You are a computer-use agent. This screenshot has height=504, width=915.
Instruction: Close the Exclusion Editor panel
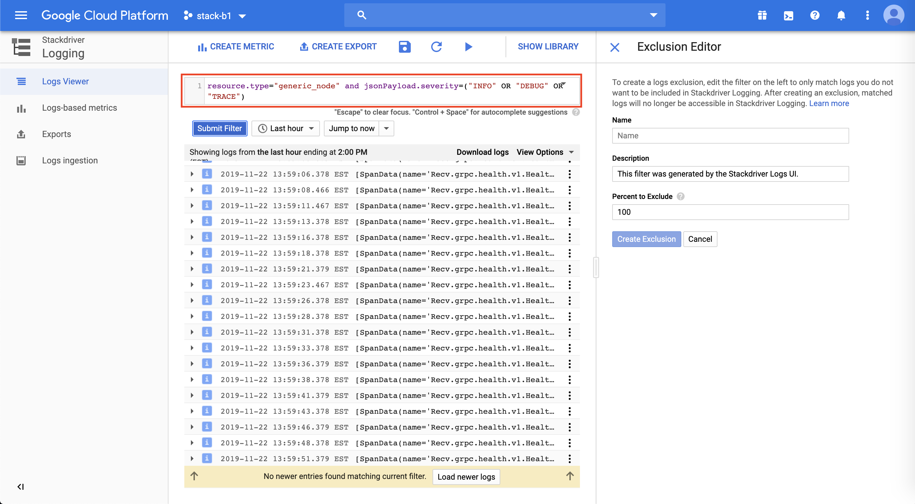coord(614,47)
